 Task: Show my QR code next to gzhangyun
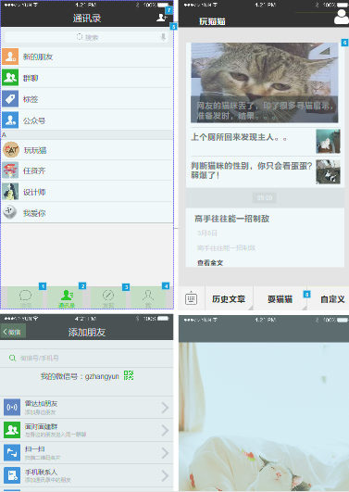(x=129, y=375)
